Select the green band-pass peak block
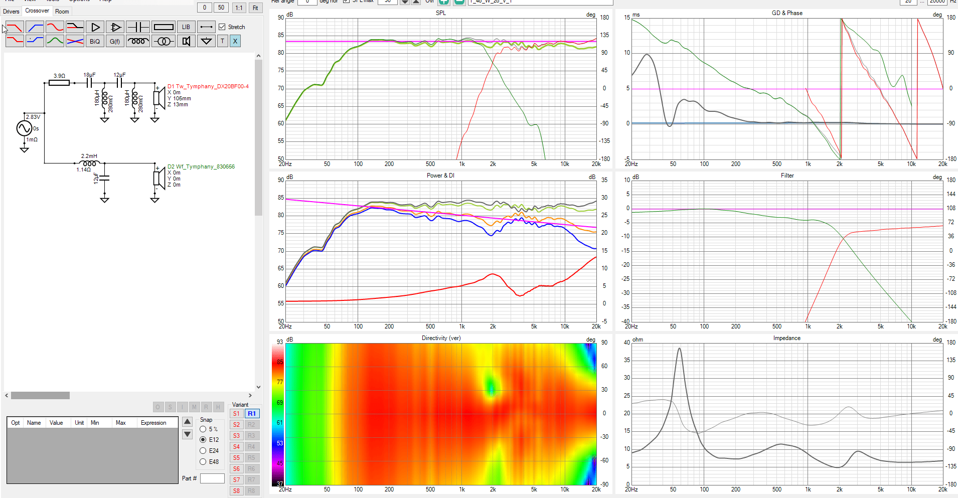The height and width of the screenshot is (498, 958). [55, 41]
